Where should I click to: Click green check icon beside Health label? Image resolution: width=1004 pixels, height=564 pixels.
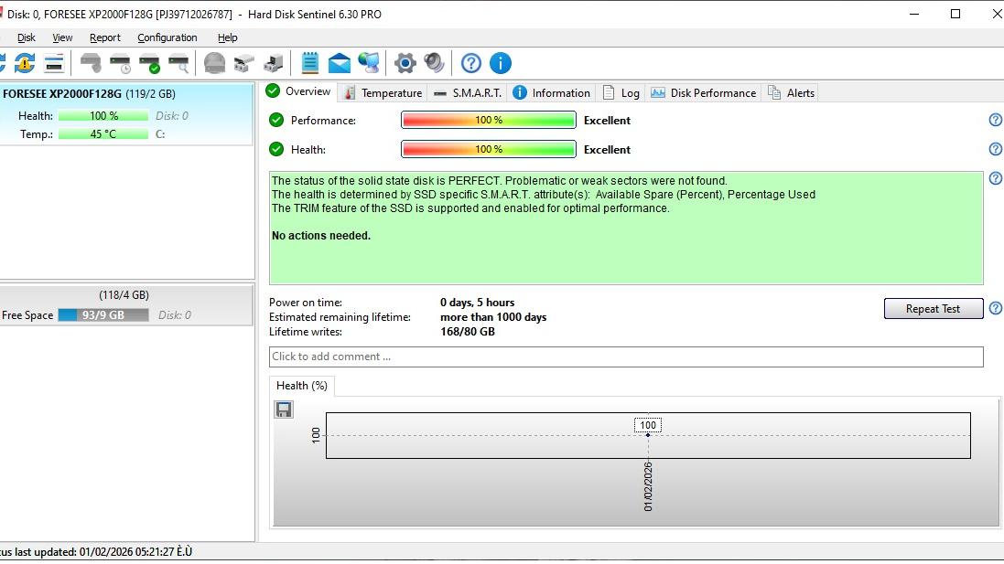click(x=276, y=149)
